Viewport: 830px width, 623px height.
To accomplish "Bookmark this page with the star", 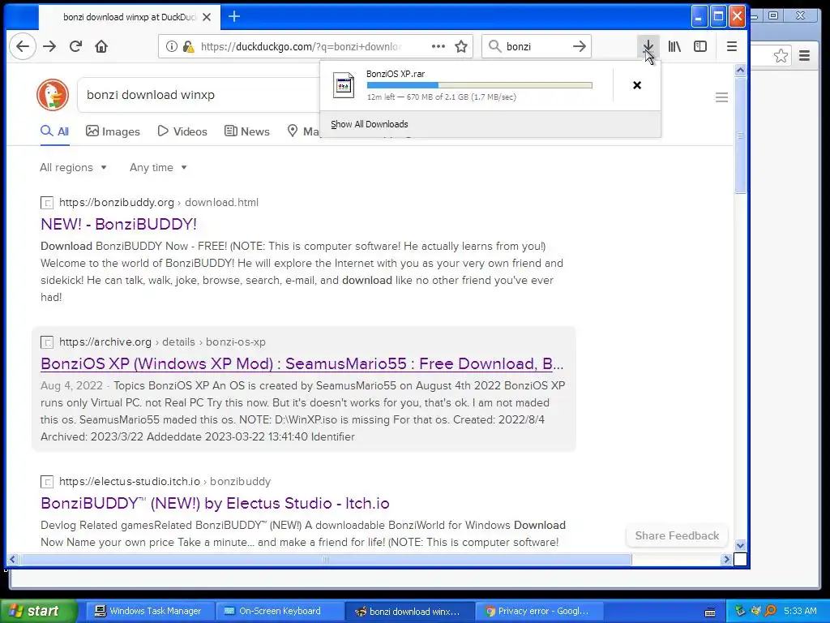I will pos(461,46).
